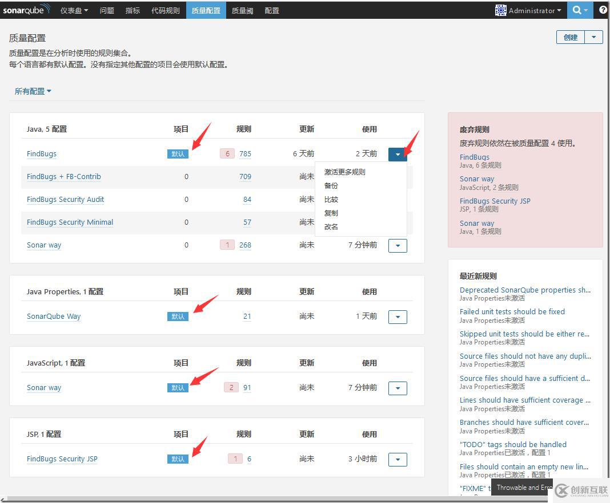Screen dimensions: 610x503
Task: Open FindBugs Security JSP in 废弃规则 panel
Action: pos(495,201)
